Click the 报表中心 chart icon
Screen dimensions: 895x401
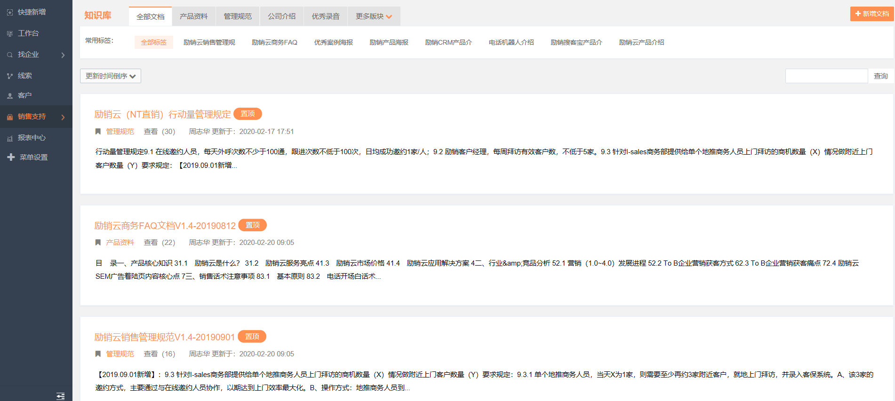point(9,138)
